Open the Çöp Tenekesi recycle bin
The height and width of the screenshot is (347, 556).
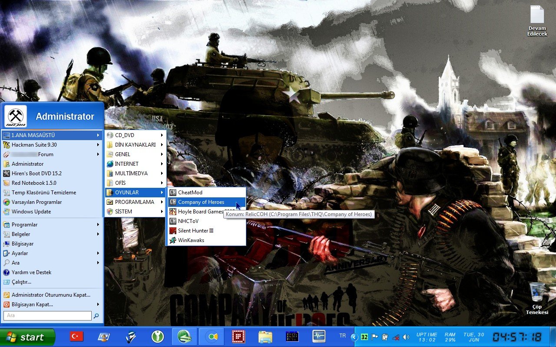[x=537, y=298]
